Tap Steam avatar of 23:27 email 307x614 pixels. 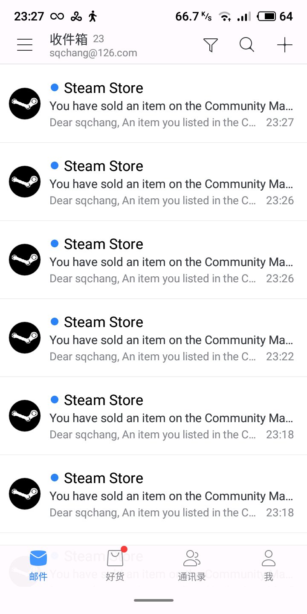[x=25, y=104]
